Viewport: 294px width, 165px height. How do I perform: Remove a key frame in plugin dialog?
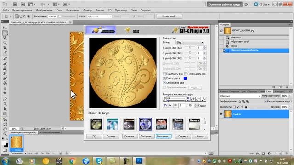(198, 99)
